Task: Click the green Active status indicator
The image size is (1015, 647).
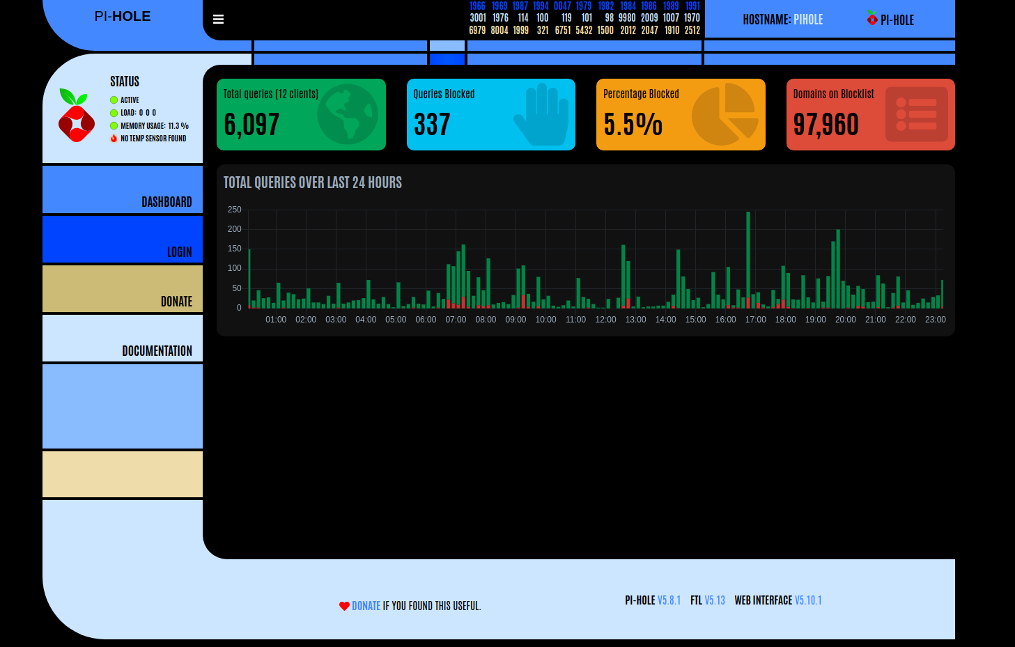Action: point(114,100)
